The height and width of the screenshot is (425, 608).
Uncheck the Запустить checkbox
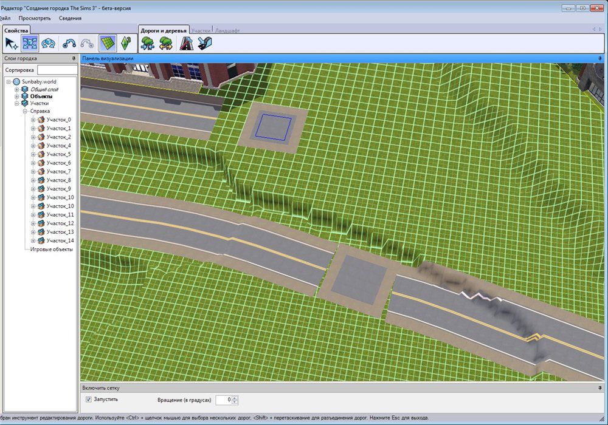click(89, 399)
